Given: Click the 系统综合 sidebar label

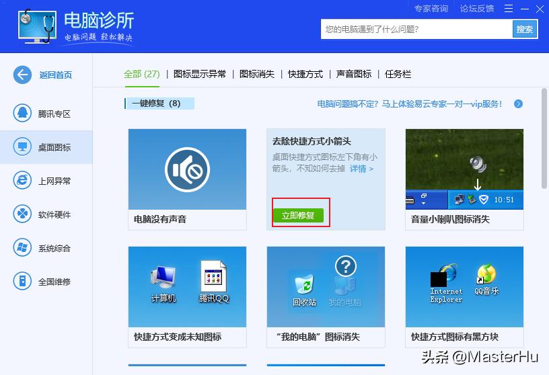Looking at the screenshot, I should pyautogui.click(x=54, y=249).
